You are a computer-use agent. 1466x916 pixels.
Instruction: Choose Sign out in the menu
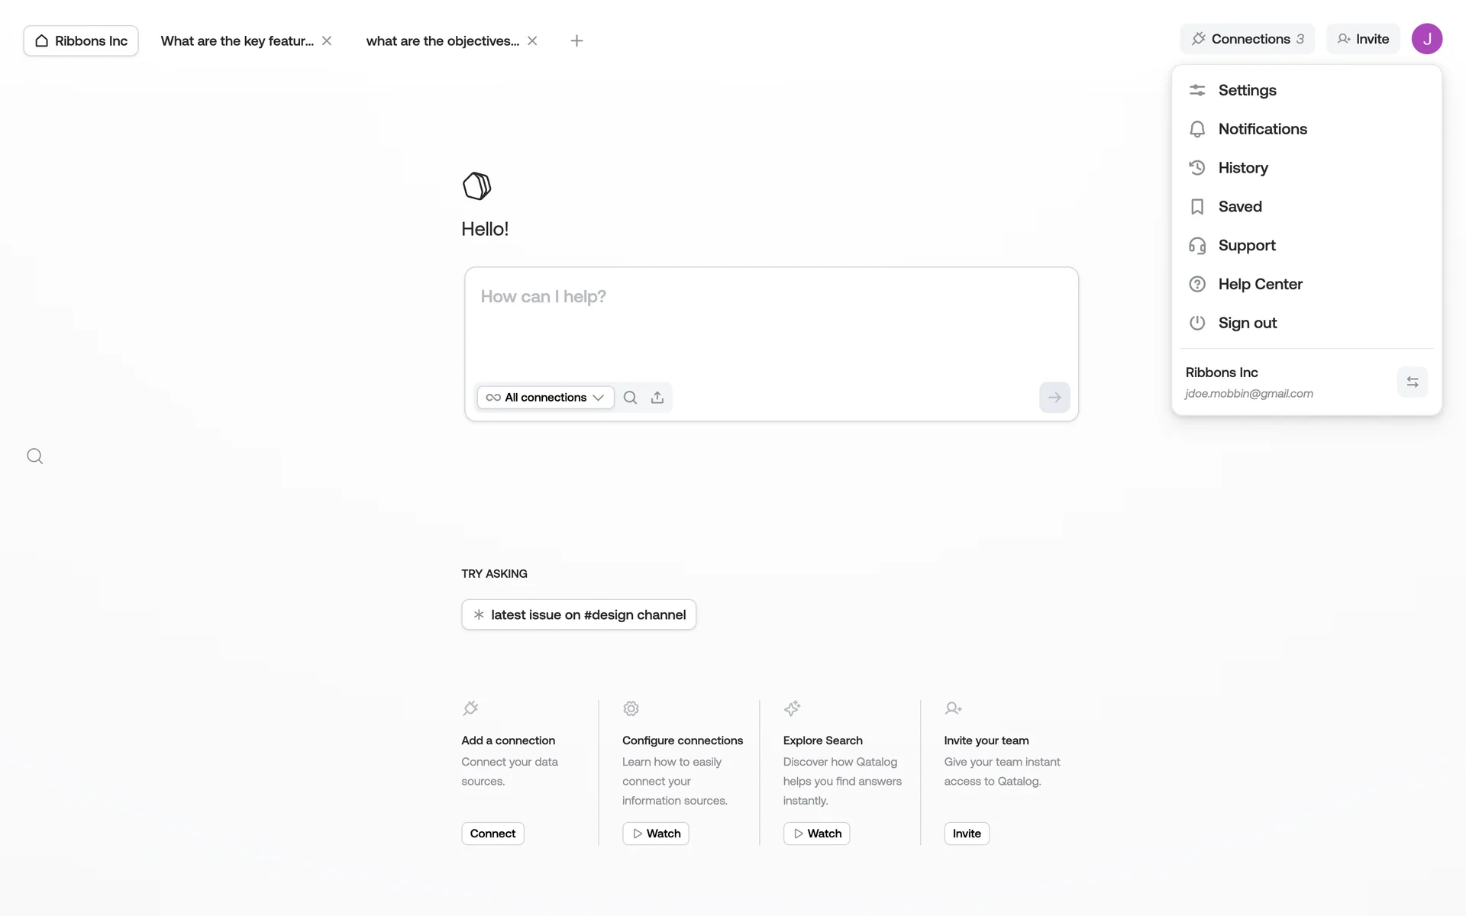pos(1247,323)
